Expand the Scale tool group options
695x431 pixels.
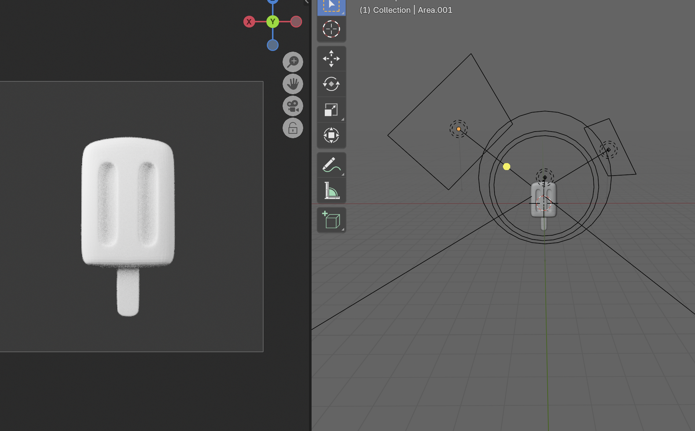click(343, 119)
